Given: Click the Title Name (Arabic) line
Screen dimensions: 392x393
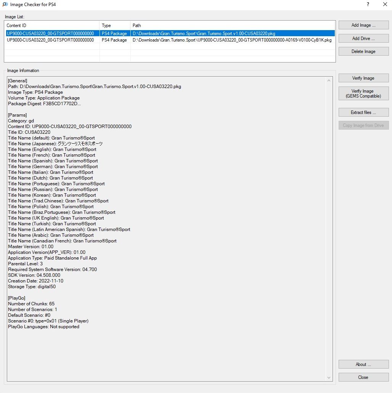Looking at the screenshot, I should click(x=51, y=235).
